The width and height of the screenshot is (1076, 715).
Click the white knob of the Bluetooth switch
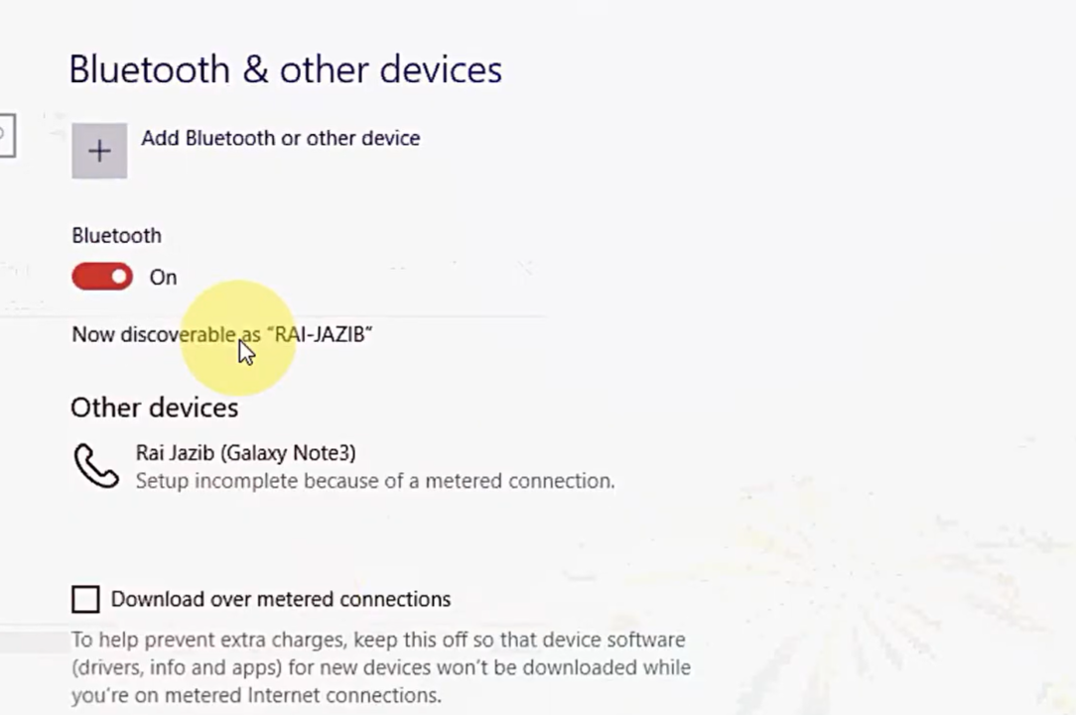click(x=119, y=277)
